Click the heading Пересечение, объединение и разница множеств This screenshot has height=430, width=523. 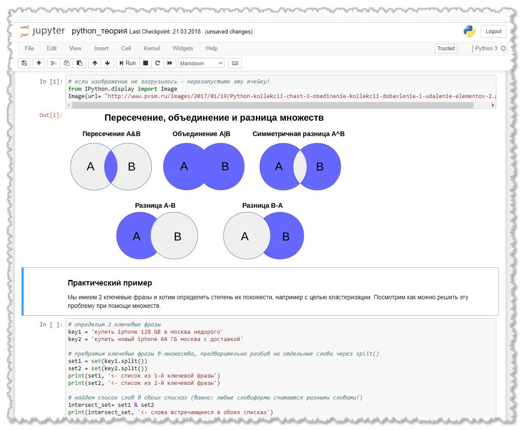click(x=214, y=118)
